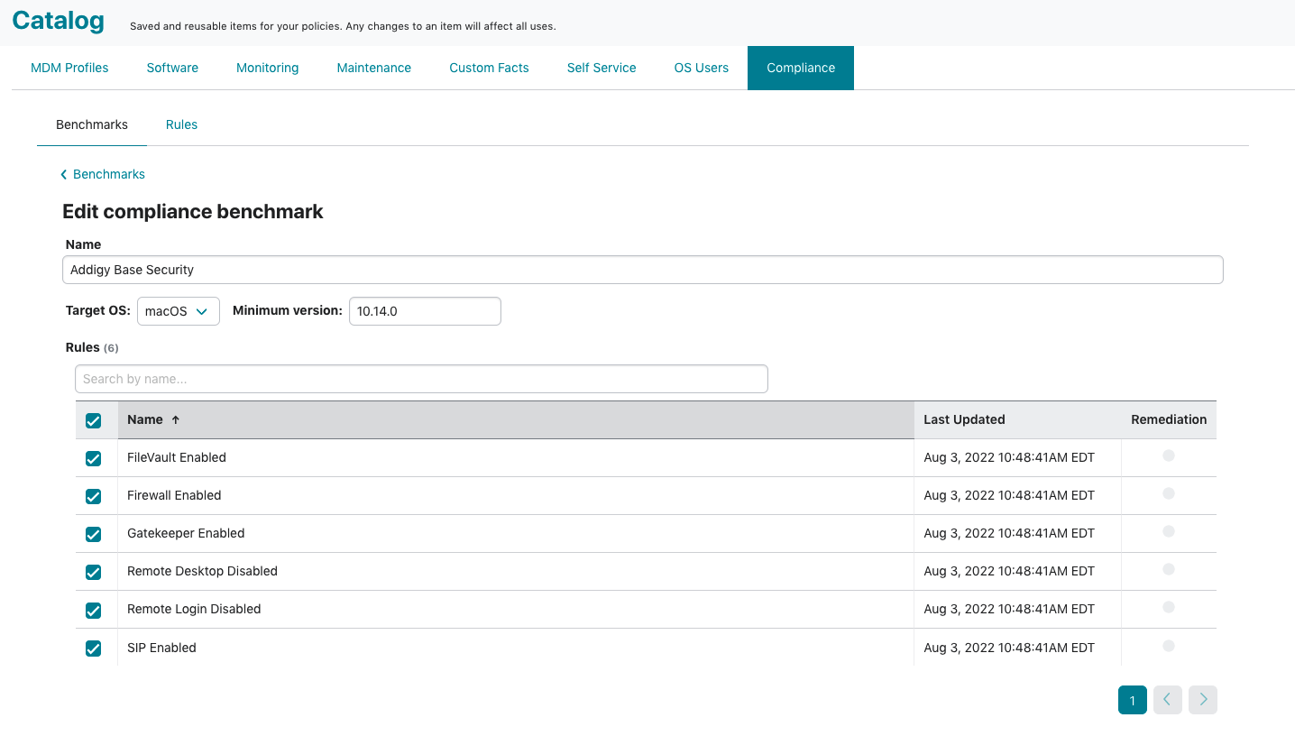
Task: Click the SIP Enabled rule name
Action: click(x=161, y=648)
